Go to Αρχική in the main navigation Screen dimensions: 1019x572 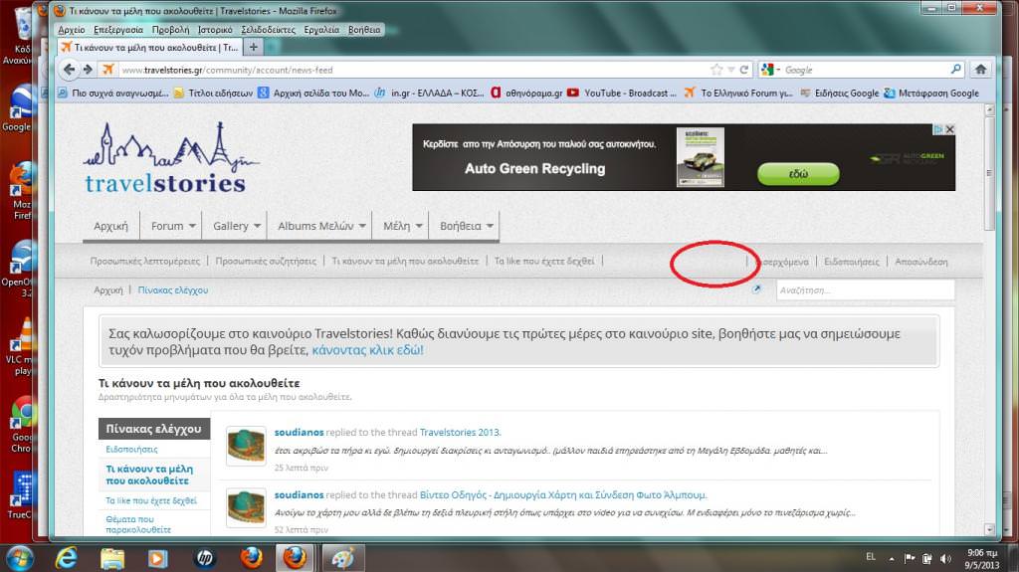coord(110,226)
